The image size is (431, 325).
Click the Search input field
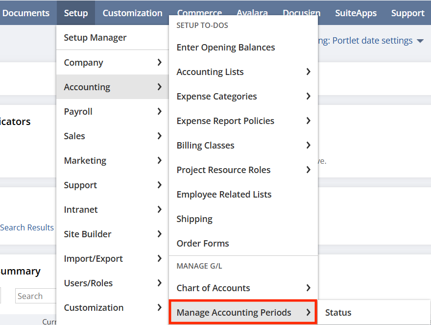[x=37, y=296]
